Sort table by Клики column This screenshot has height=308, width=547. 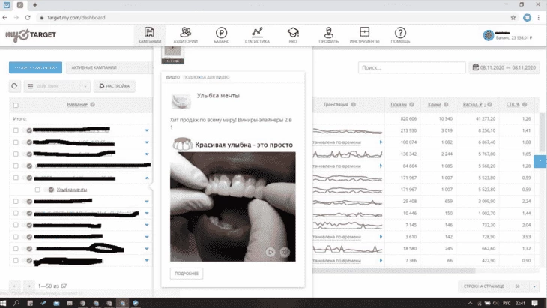tap(435, 104)
